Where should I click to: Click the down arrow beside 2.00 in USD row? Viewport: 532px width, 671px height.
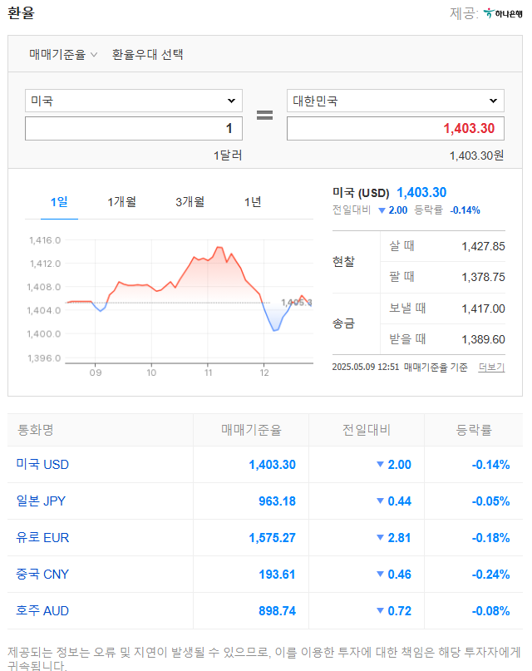[x=380, y=464]
